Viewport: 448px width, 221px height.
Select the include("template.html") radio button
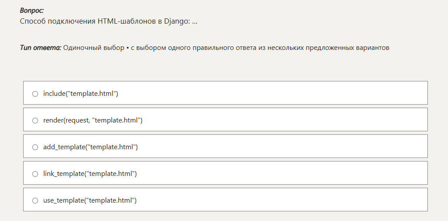pyautogui.click(x=35, y=94)
